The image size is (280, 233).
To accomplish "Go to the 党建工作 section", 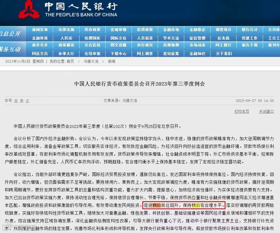I will [x=250, y=38].
